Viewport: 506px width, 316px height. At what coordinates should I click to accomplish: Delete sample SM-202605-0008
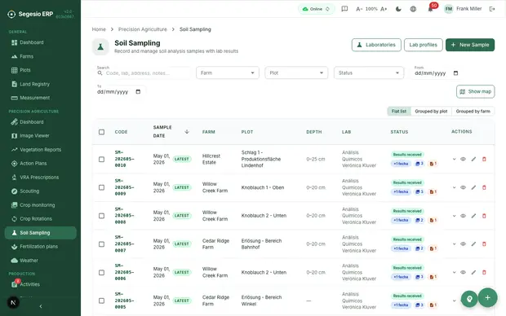(x=484, y=216)
